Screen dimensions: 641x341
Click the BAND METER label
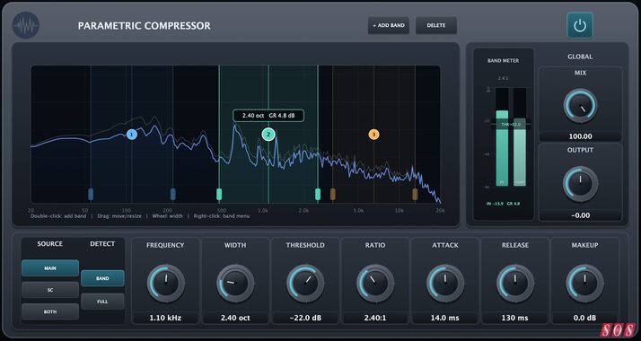click(x=504, y=60)
